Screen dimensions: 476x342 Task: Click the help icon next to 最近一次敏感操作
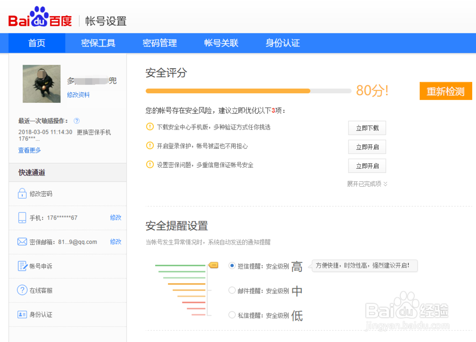tap(77, 121)
